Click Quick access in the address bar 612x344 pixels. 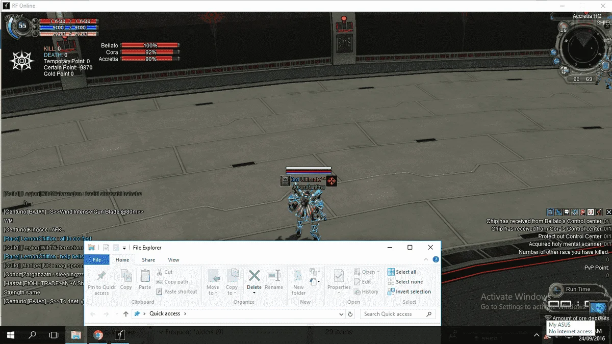tap(165, 314)
